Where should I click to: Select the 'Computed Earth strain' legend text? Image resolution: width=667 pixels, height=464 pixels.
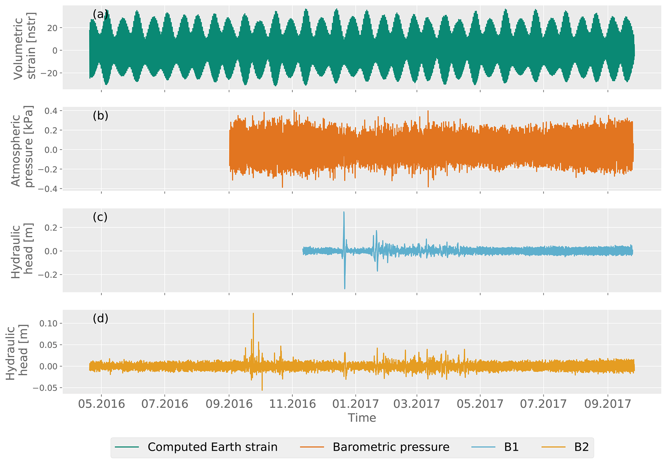coord(212,447)
